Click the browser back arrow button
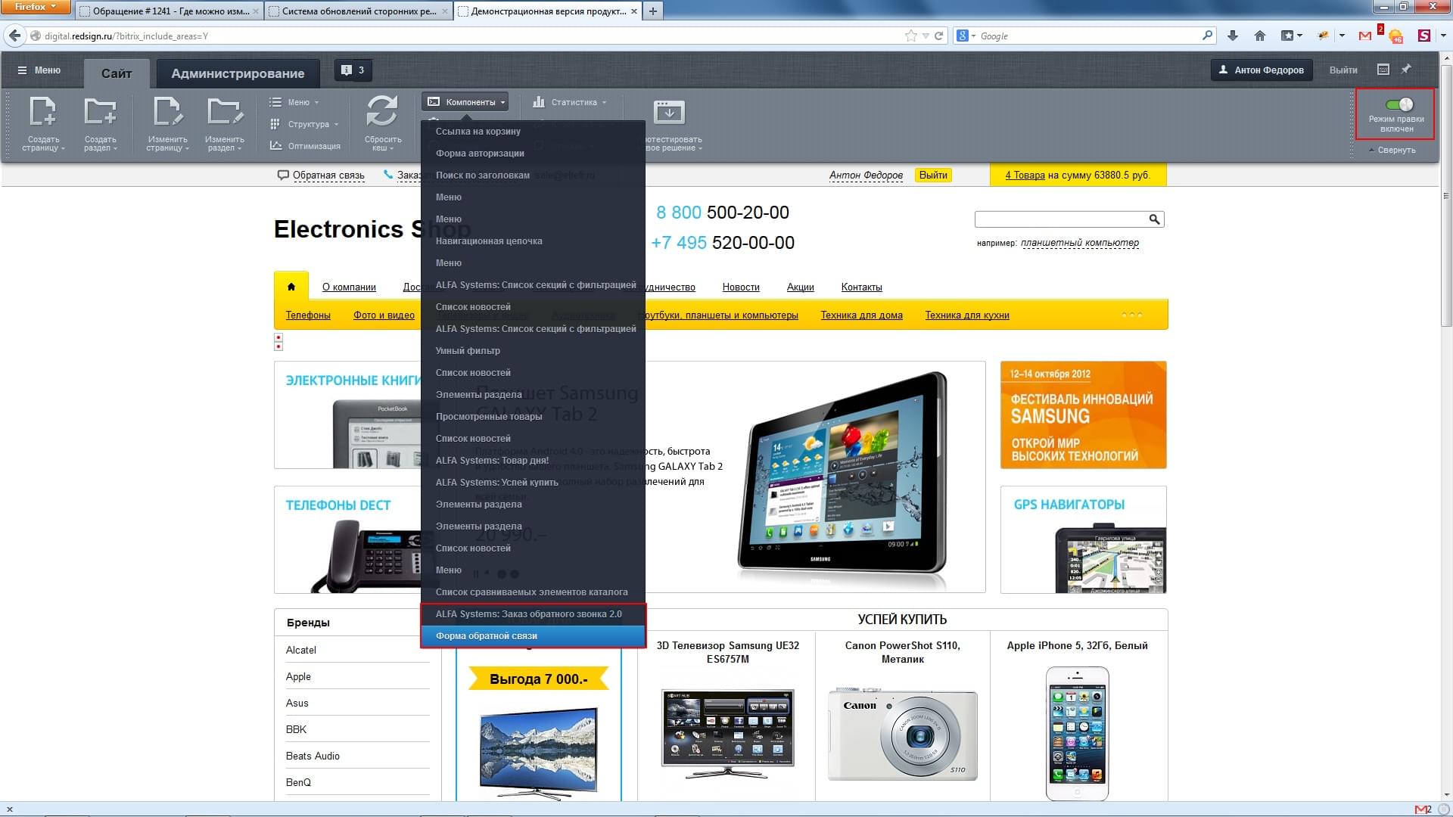This screenshot has width=1453, height=817. (14, 36)
